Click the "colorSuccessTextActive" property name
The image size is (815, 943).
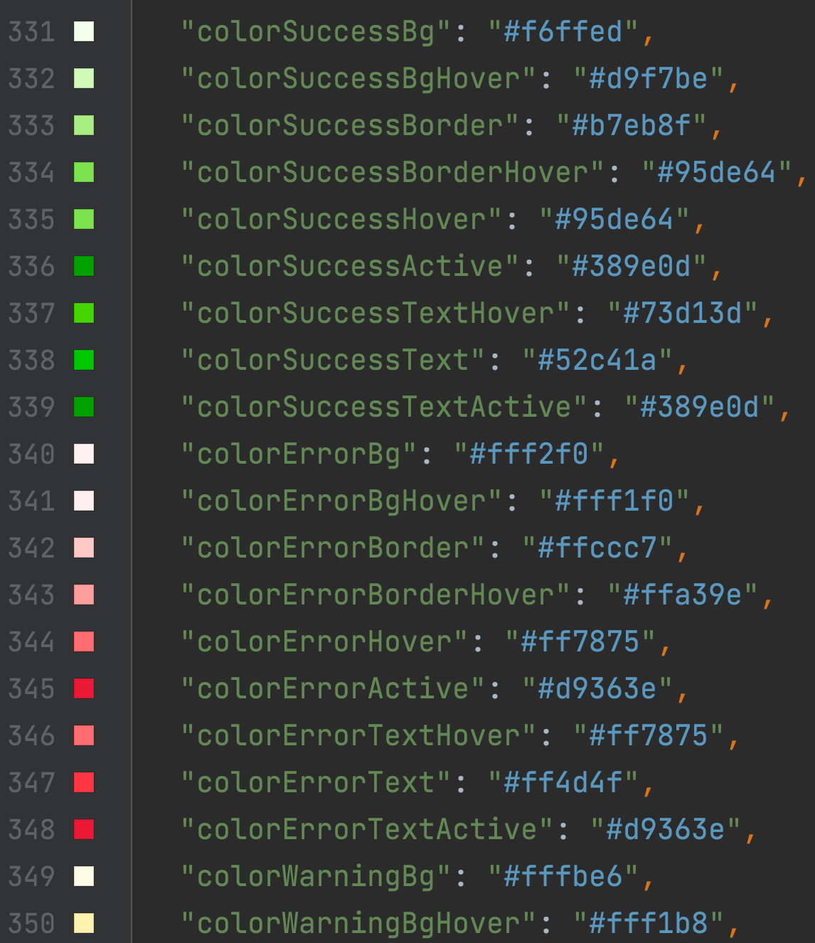click(x=385, y=407)
